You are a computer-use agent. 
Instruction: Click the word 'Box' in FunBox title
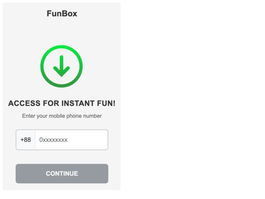pyautogui.click(x=70, y=14)
